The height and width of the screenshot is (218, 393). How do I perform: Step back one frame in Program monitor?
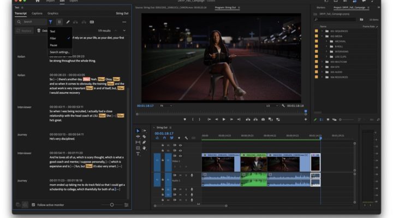tap(217, 120)
